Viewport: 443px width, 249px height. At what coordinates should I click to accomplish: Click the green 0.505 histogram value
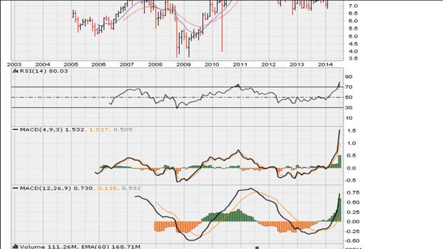tap(123, 129)
